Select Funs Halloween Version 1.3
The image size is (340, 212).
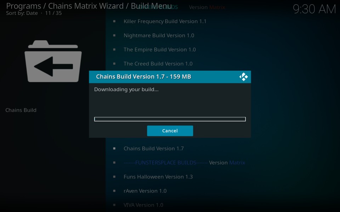(x=158, y=177)
